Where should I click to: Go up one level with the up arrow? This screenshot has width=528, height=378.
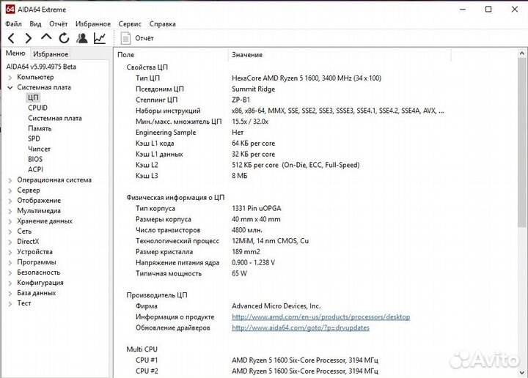coord(46,37)
